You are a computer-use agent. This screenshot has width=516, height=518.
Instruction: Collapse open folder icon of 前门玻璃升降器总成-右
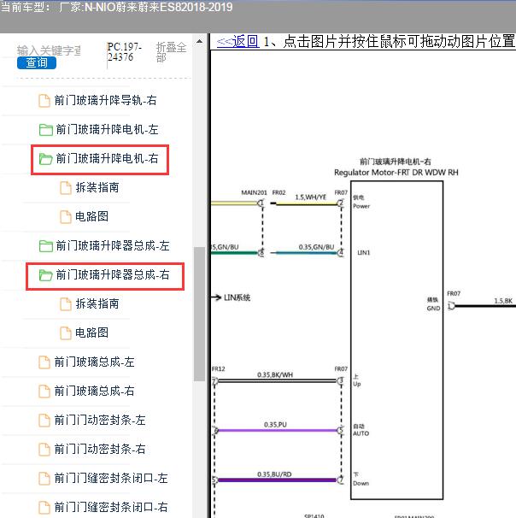coord(45,275)
